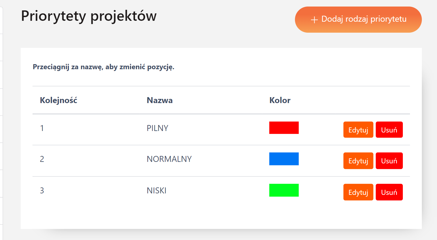Delete the PILNY priority

(389, 130)
